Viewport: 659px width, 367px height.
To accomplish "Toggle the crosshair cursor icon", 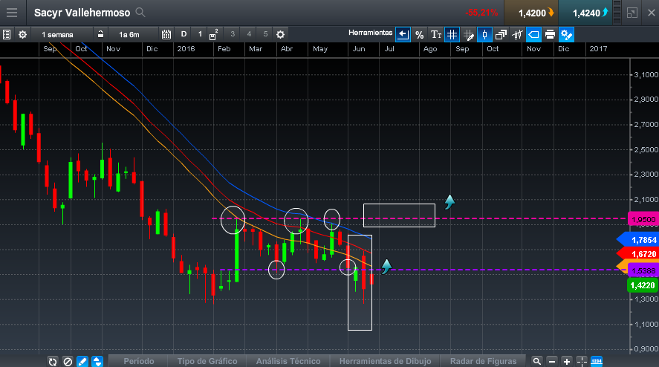I will [582, 361].
